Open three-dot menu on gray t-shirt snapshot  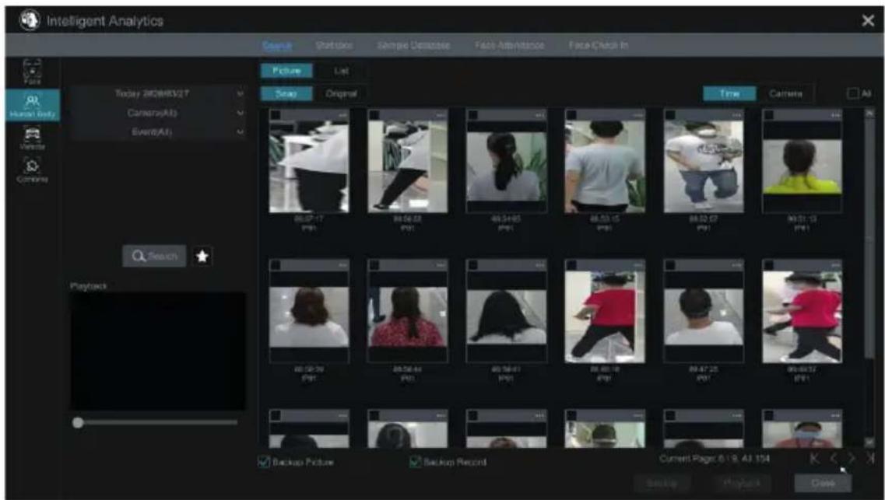click(637, 115)
